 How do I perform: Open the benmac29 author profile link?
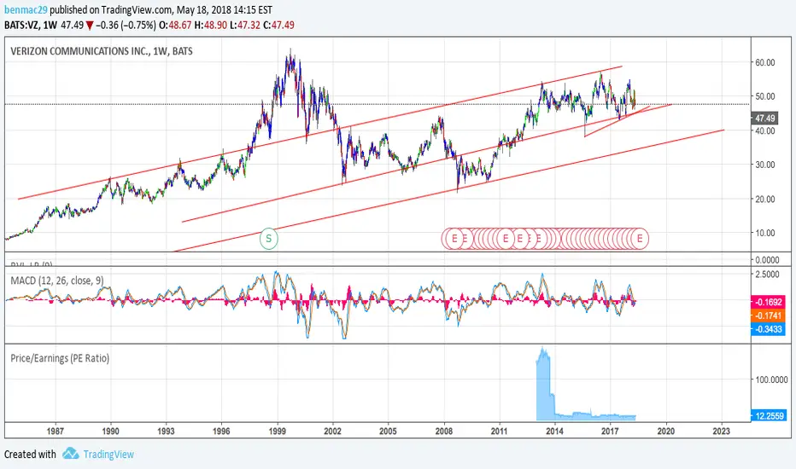[26, 9]
